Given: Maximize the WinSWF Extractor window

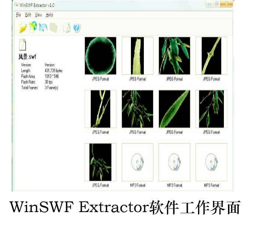Looking at the screenshot, I should tap(217, 4).
